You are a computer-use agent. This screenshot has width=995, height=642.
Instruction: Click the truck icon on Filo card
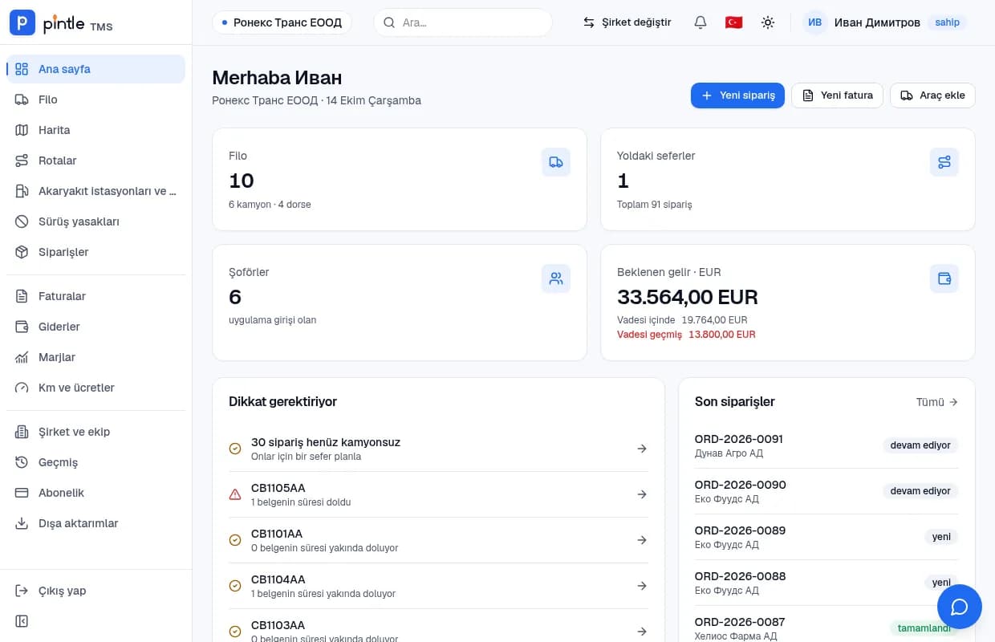click(x=556, y=162)
